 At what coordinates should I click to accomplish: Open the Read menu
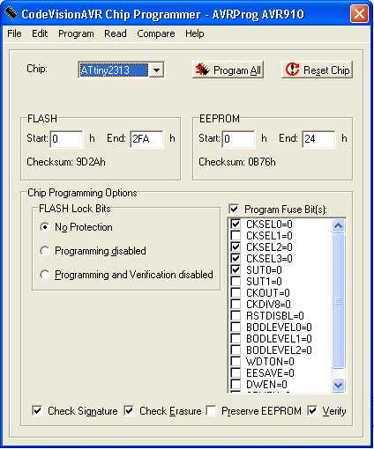coord(116,33)
